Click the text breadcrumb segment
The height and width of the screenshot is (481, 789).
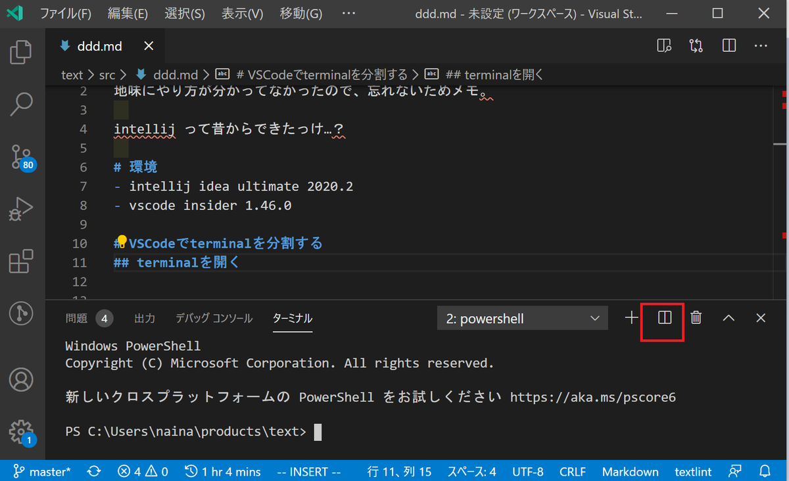(72, 75)
